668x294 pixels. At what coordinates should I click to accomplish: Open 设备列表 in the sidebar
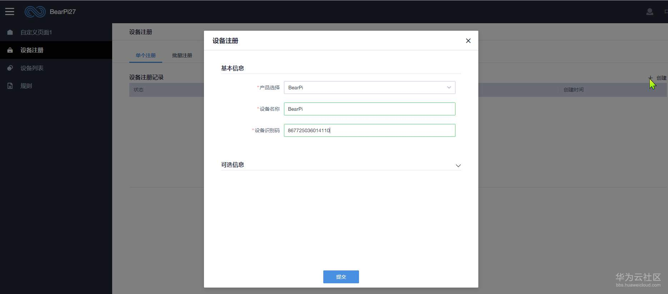[32, 68]
